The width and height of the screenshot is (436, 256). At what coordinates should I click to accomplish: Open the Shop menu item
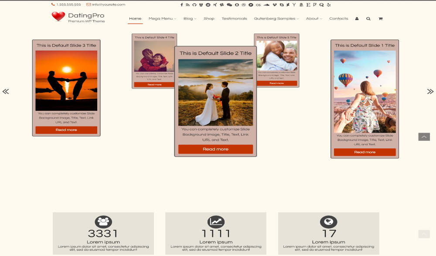(x=209, y=19)
